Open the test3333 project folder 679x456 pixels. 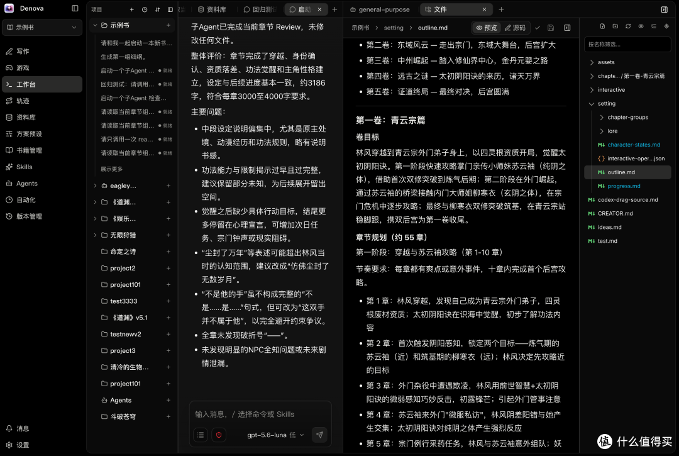123,301
